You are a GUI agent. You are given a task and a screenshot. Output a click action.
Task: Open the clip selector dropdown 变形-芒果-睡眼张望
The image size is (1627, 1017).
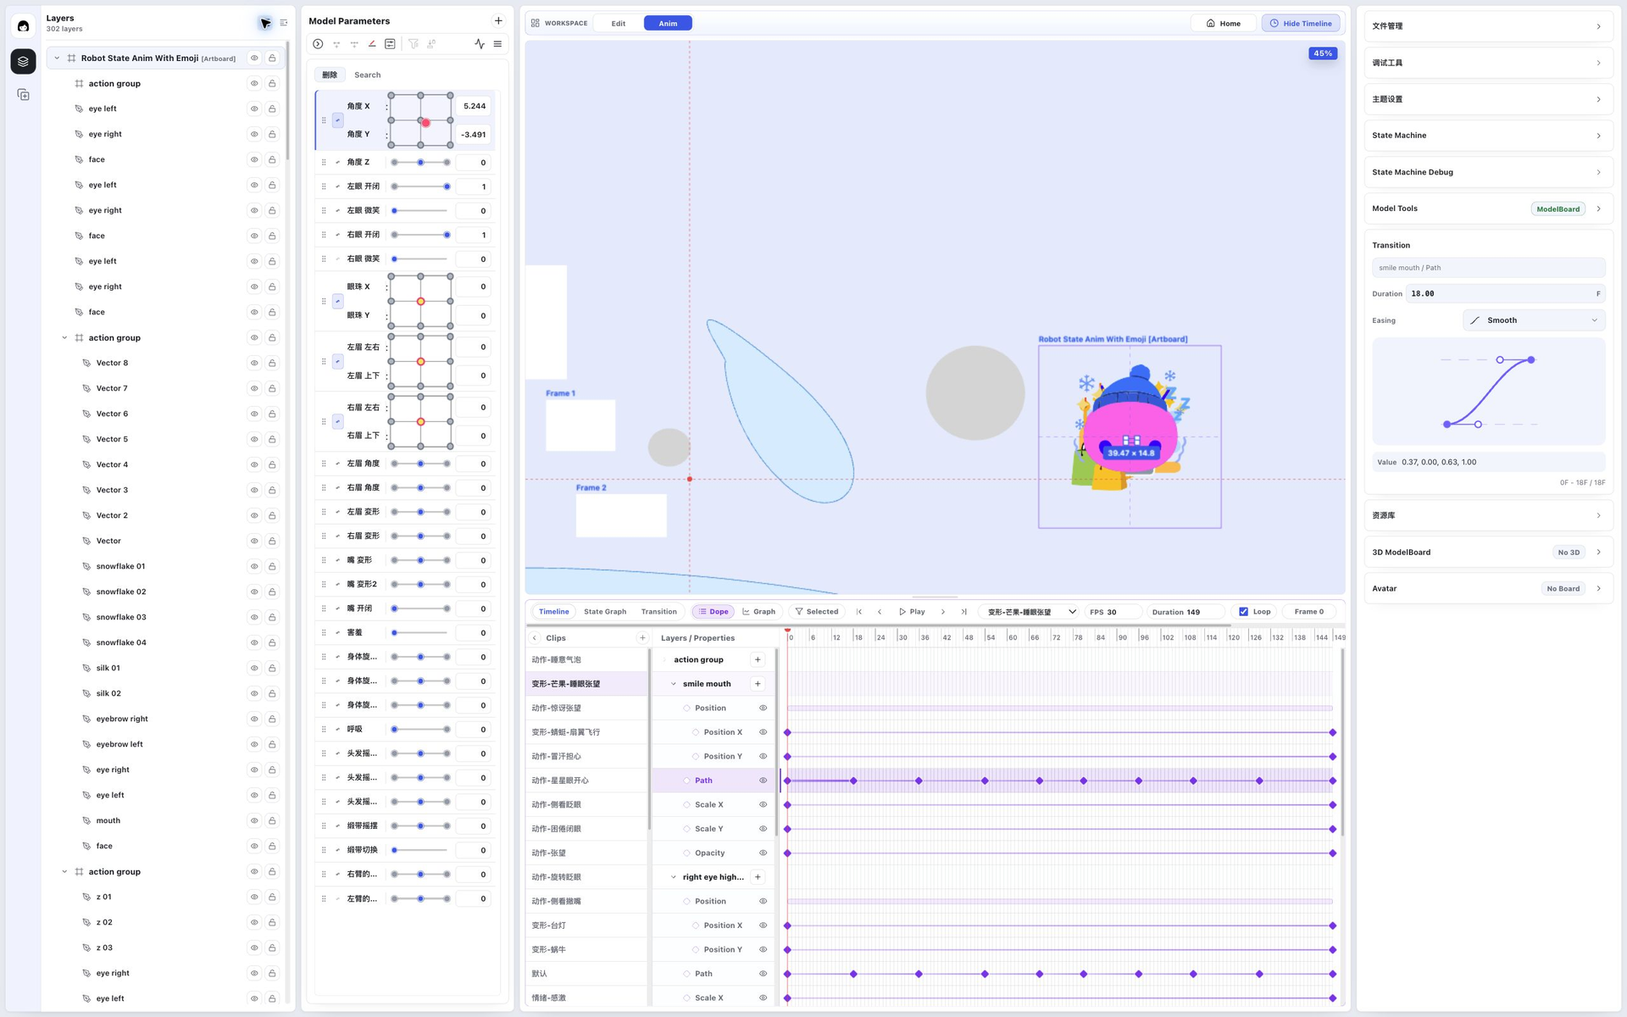pos(1030,612)
